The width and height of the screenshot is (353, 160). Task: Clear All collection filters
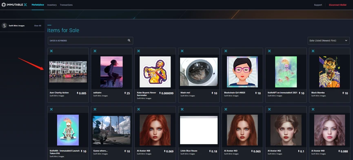(x=38, y=26)
